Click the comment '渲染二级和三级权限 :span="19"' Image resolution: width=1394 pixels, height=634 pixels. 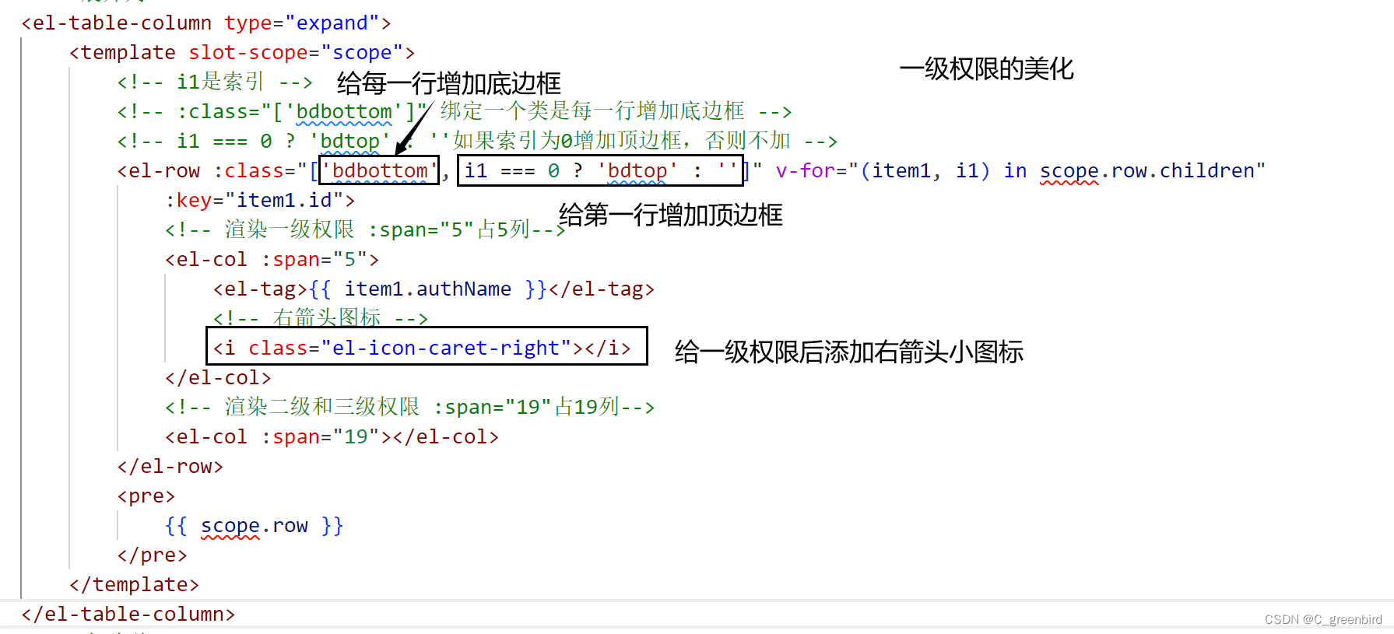[409, 407]
